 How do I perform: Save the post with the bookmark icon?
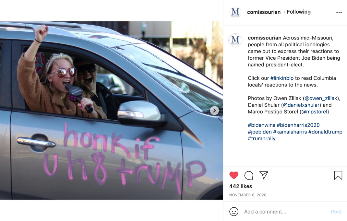[x=338, y=175]
